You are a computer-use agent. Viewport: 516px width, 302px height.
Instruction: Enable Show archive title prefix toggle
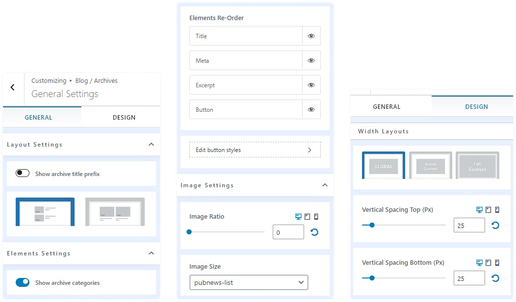[23, 174]
